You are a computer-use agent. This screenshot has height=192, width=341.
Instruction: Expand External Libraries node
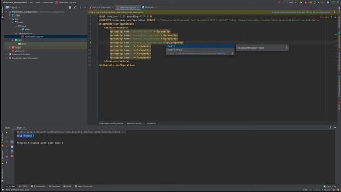[x=6, y=54]
